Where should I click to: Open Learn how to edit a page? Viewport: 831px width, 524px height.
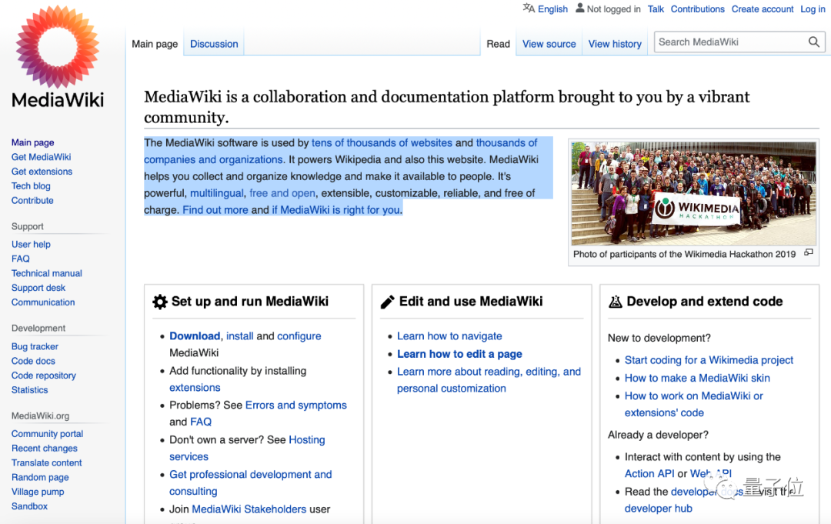point(459,354)
